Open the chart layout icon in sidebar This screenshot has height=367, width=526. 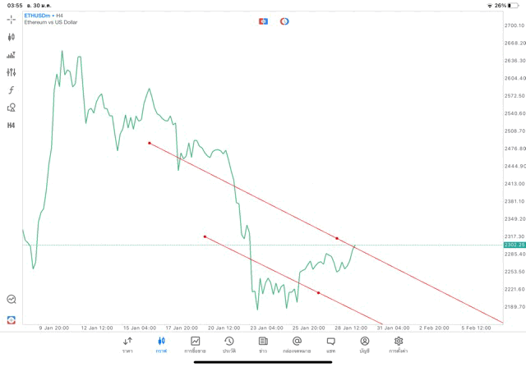coord(12,55)
